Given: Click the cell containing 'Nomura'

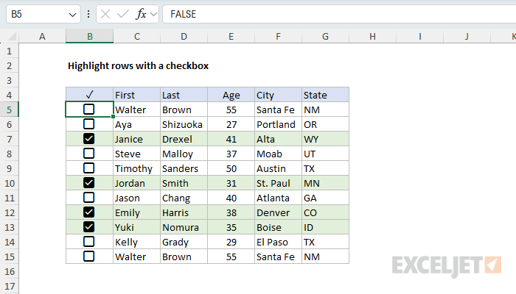Looking at the screenshot, I should [x=184, y=227].
